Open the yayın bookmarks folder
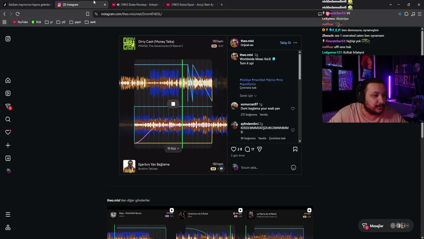This screenshot has width=424, height=239. (x=75, y=22)
